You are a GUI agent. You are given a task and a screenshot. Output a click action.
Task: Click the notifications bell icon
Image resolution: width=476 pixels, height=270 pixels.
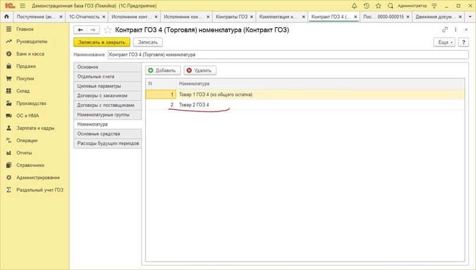click(x=354, y=6)
